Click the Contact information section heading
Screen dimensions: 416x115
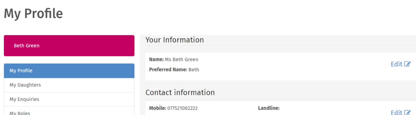(x=180, y=92)
